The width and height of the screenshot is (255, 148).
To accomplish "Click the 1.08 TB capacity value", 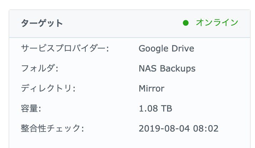I will pyautogui.click(x=155, y=109).
